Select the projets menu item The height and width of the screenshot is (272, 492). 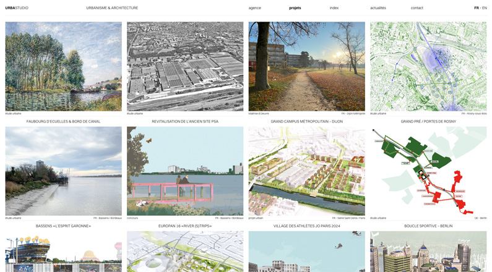(295, 8)
